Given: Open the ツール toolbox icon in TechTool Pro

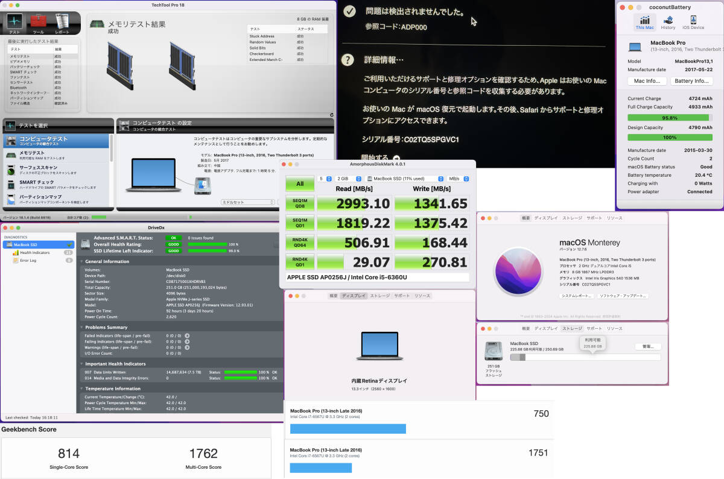Looking at the screenshot, I should point(39,22).
